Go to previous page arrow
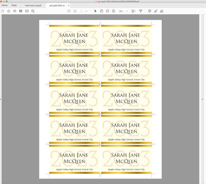Viewport: 206px width, 184px height. (69, 11)
